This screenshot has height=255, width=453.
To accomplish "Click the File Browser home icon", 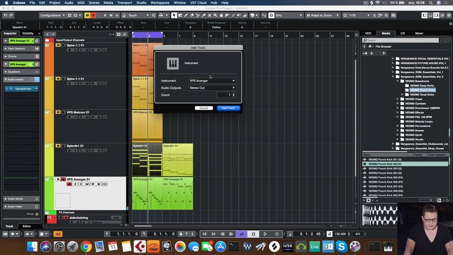I will 369,47.
